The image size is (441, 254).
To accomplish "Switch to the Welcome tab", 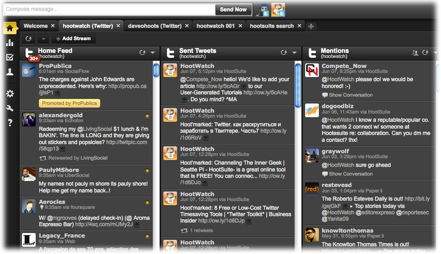I will pos(36,26).
